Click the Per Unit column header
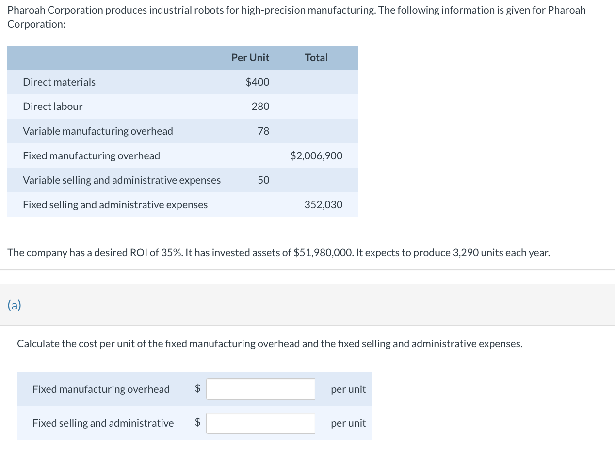This screenshot has width=615, height=464. [250, 58]
